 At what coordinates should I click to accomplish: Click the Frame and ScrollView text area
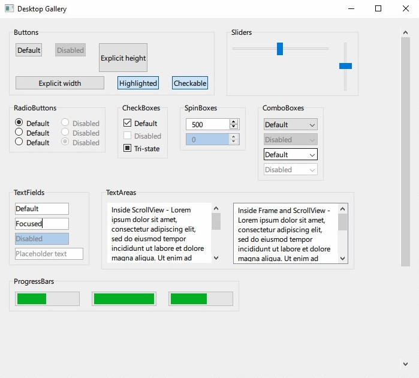[x=285, y=233]
